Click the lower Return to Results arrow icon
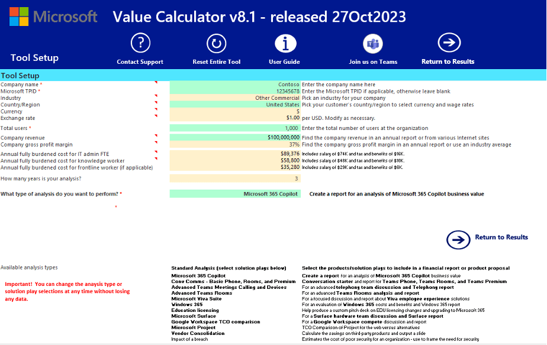 (458, 240)
